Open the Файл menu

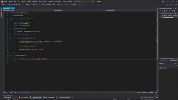5,2
